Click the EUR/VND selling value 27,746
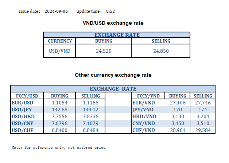Image resolution: width=229 pixels, height=163 pixels. (203, 103)
